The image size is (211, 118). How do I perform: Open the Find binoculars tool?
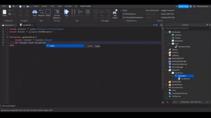pos(35,12)
